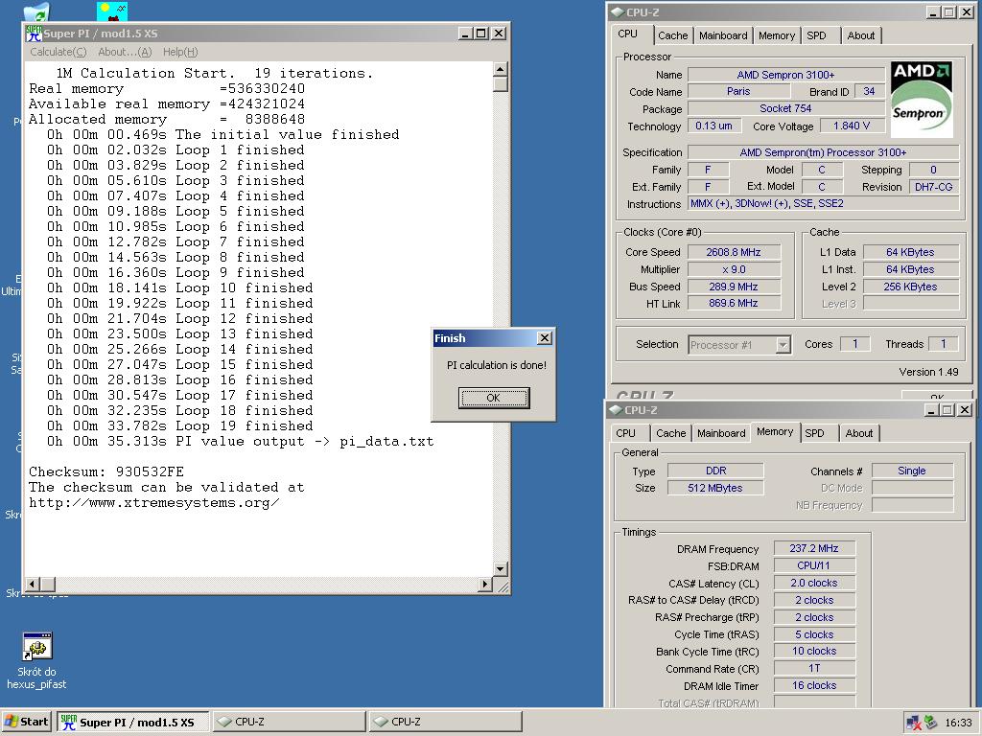Click the Loop 19 finished line
The image size is (982, 736).
[179, 426]
